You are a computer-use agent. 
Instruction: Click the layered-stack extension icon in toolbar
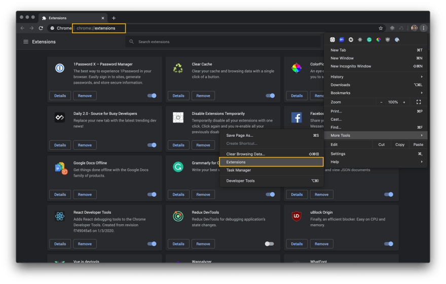tap(392, 28)
